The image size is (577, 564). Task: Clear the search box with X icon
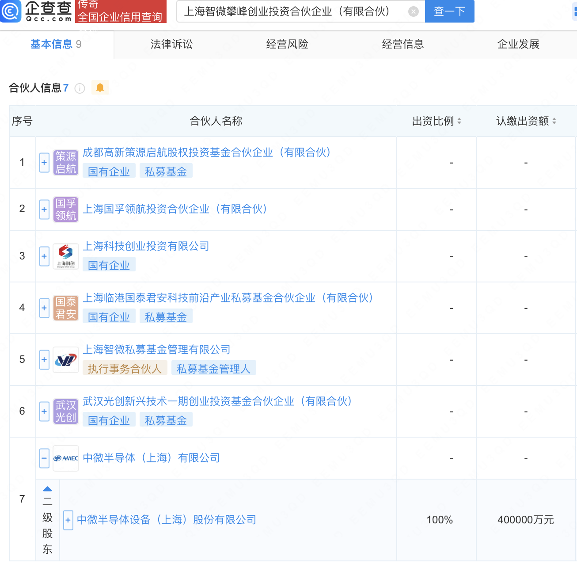point(413,11)
